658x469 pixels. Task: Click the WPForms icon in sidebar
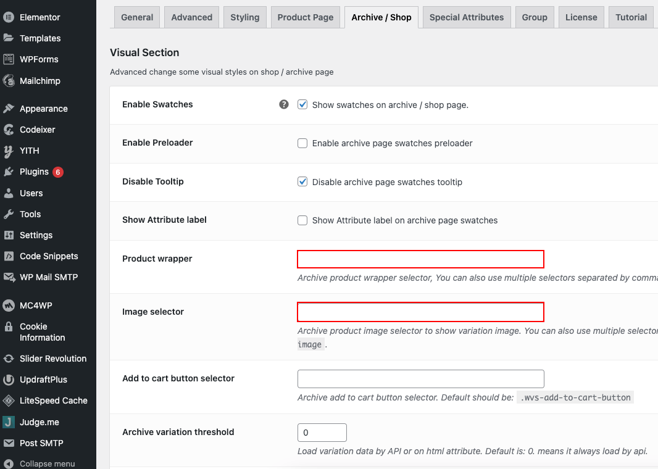[x=9, y=59]
